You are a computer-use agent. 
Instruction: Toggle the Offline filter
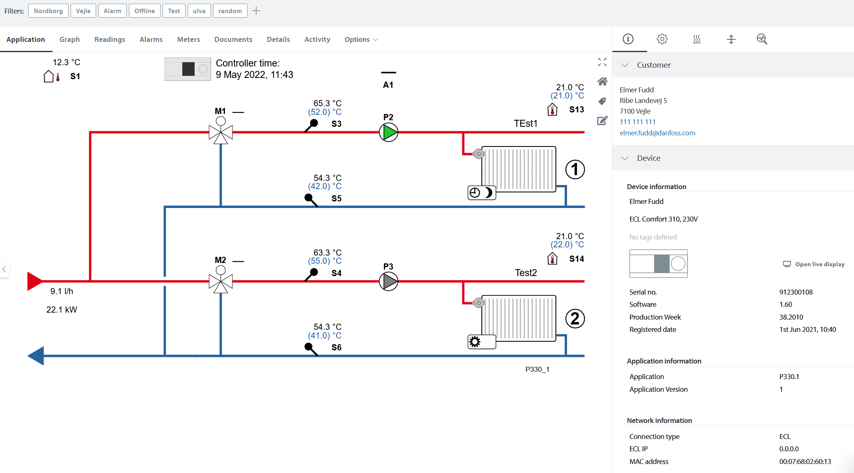(145, 11)
